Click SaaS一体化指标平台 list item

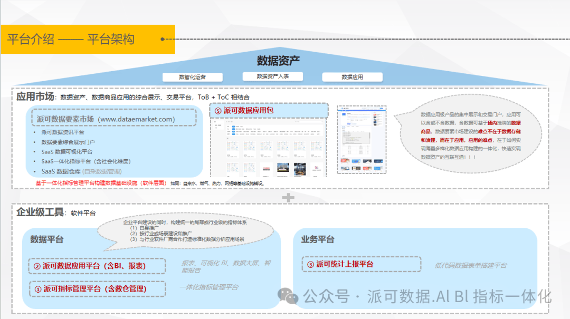pyautogui.click(x=86, y=161)
